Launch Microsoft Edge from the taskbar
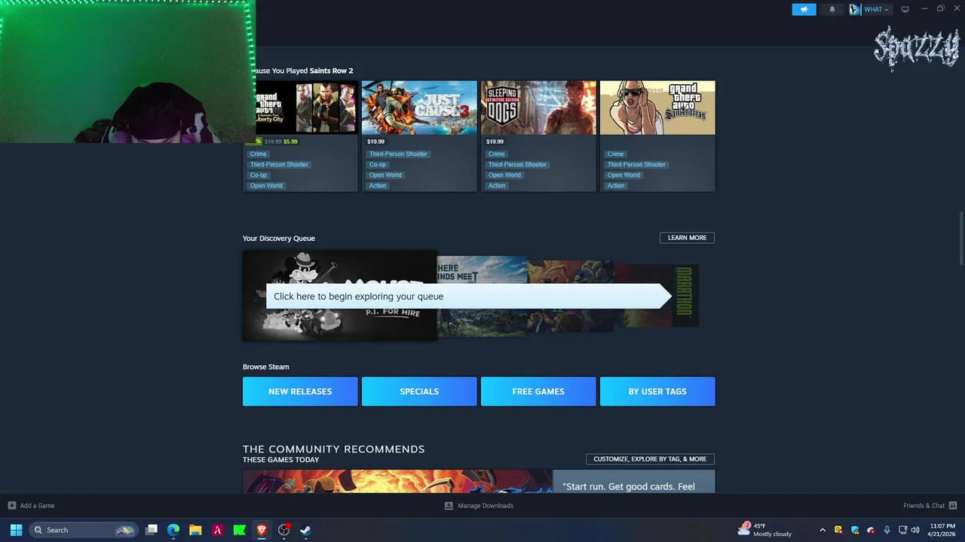Screen dimensions: 965x542 tap(173, 530)
